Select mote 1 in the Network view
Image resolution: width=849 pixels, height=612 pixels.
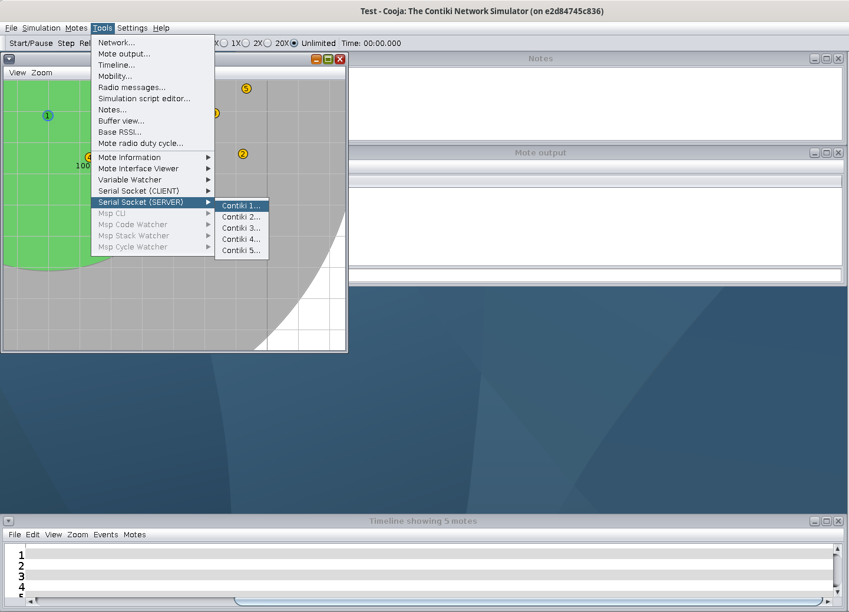pos(48,116)
